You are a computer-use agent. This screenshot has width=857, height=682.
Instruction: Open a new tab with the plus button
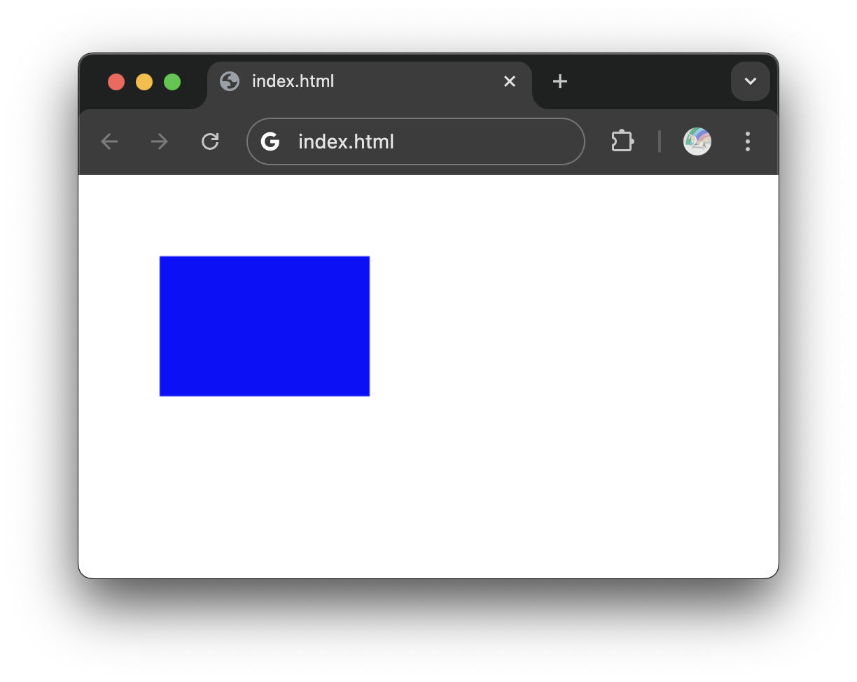[x=559, y=81]
